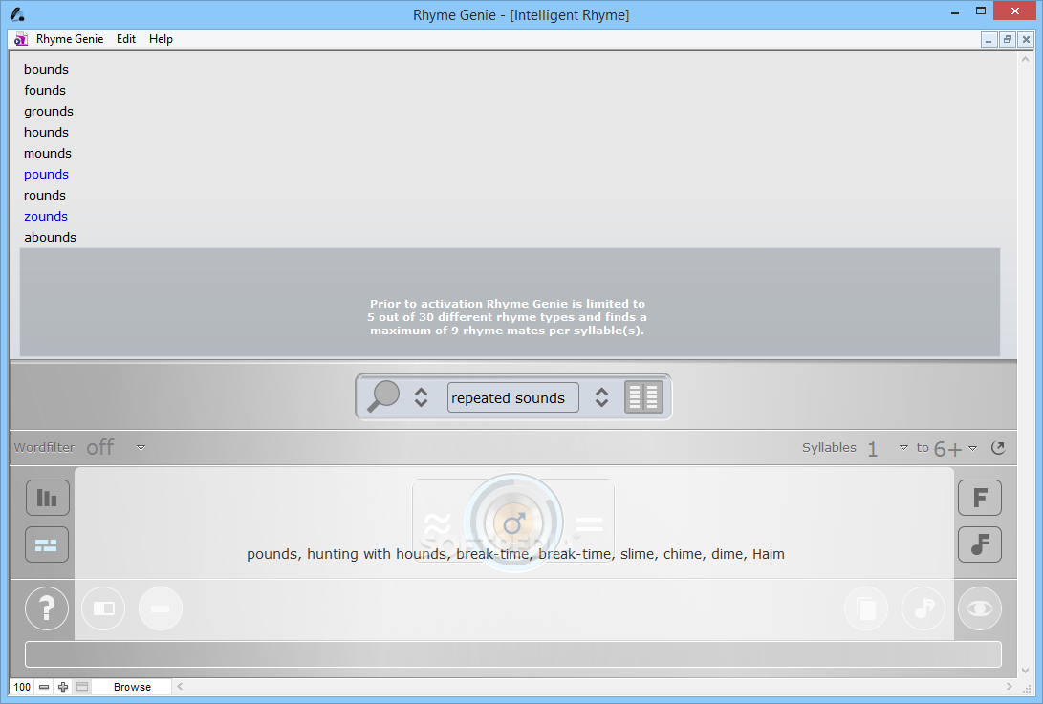The height and width of the screenshot is (704, 1043).
Task: Click the round minus button
Action: pos(161,608)
